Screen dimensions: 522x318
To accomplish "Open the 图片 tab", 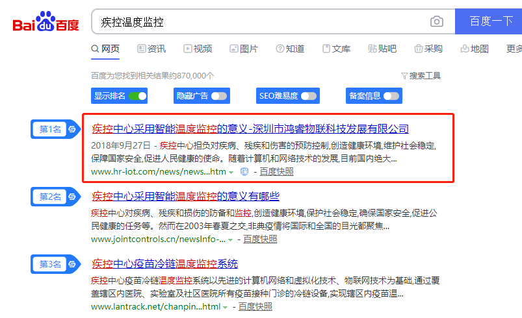I will pos(244,49).
